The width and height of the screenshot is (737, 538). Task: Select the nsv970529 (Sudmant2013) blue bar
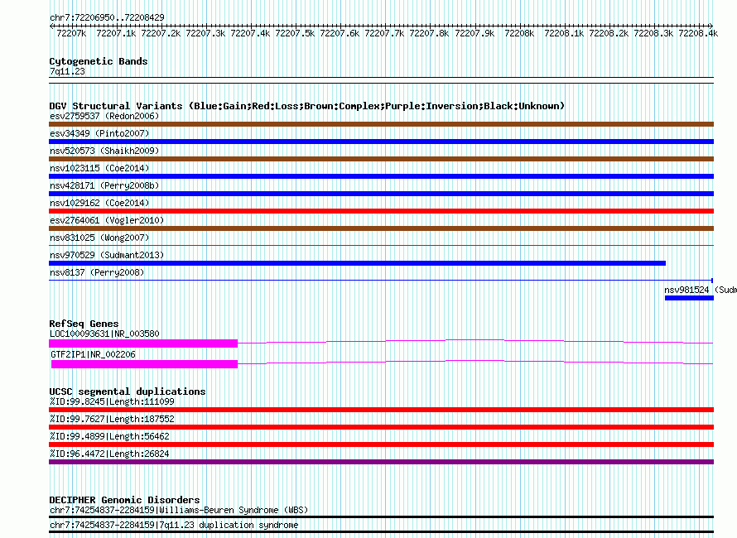(x=357, y=263)
